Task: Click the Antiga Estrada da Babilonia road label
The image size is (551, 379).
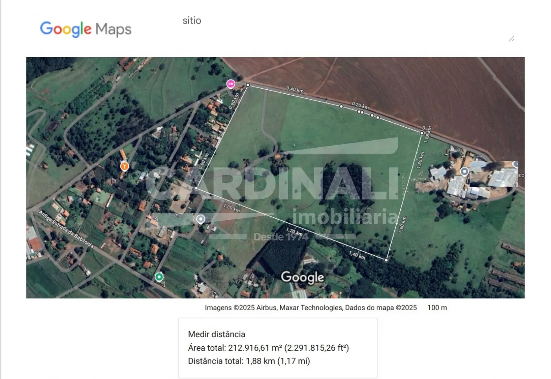Action: (66, 229)
